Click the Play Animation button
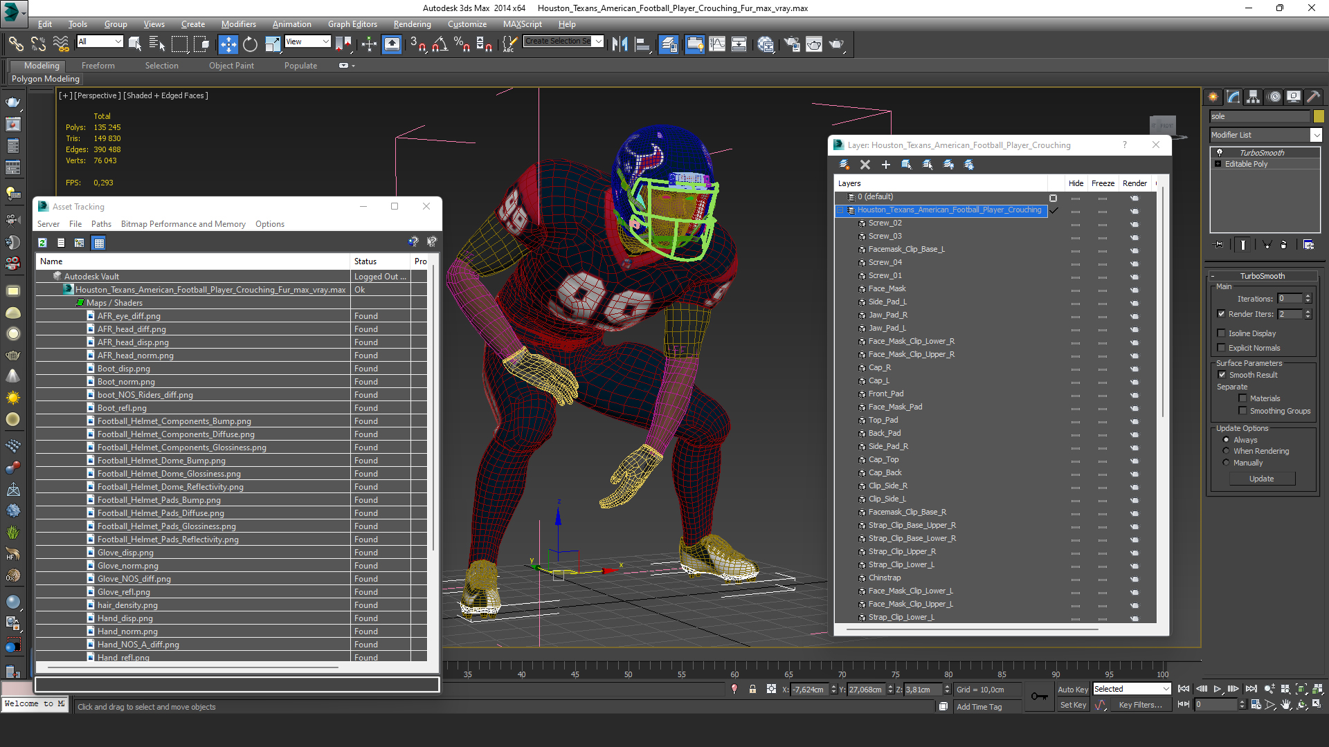This screenshot has width=1329, height=747. (x=1218, y=689)
